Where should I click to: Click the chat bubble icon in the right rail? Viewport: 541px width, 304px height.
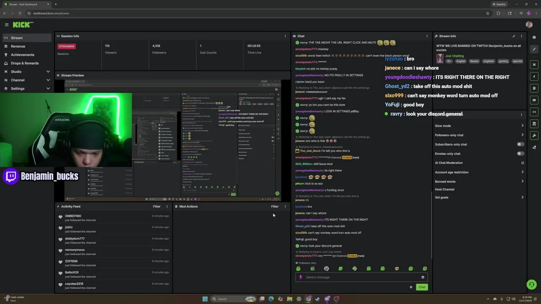[534, 100]
